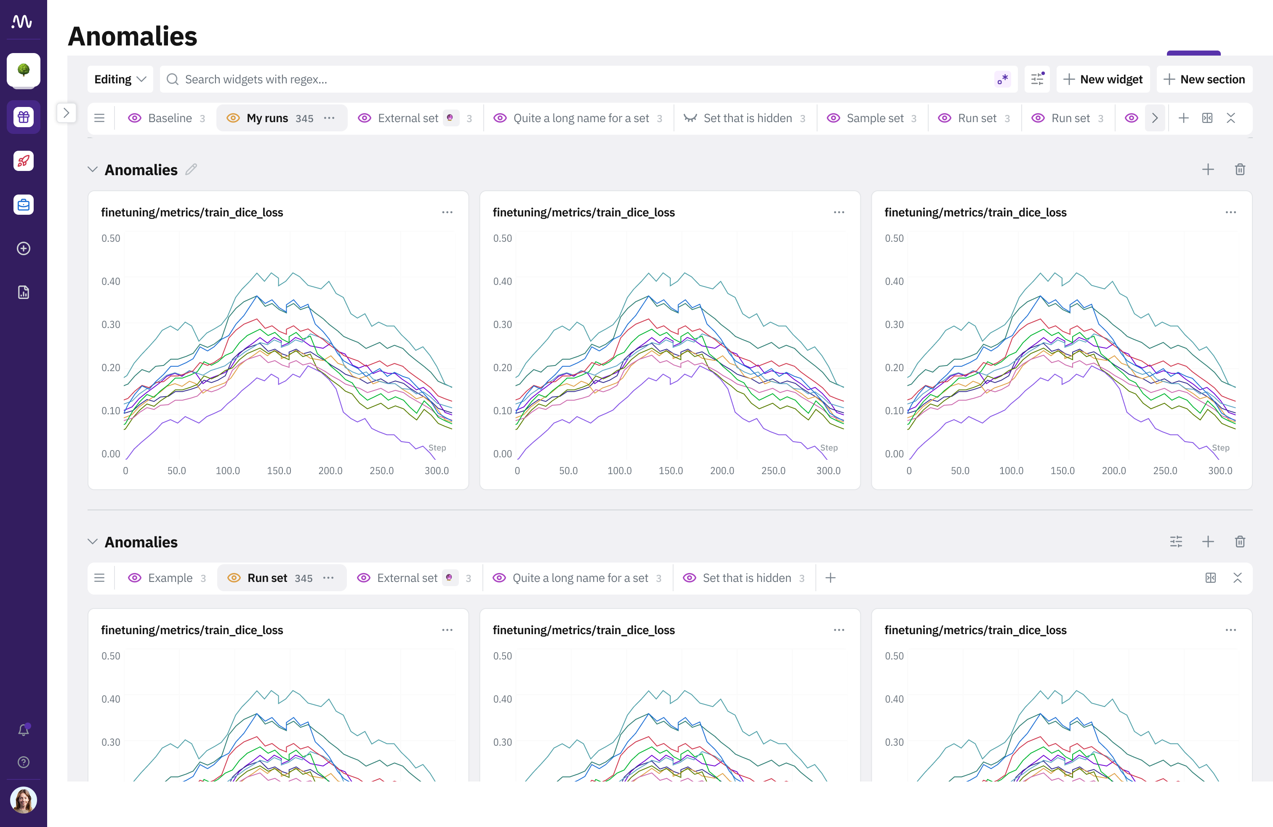Add run set in lower section bar
This screenshot has height=827, width=1273.
(831, 578)
